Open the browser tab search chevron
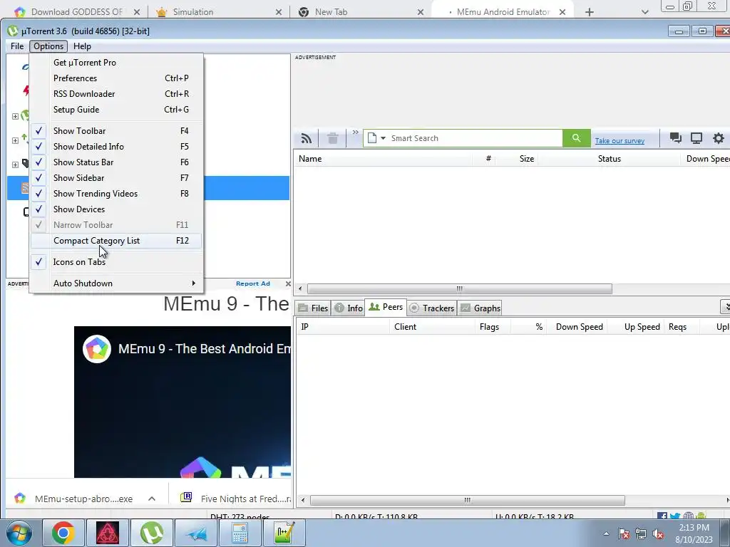This screenshot has width=730, height=547. tap(644, 12)
